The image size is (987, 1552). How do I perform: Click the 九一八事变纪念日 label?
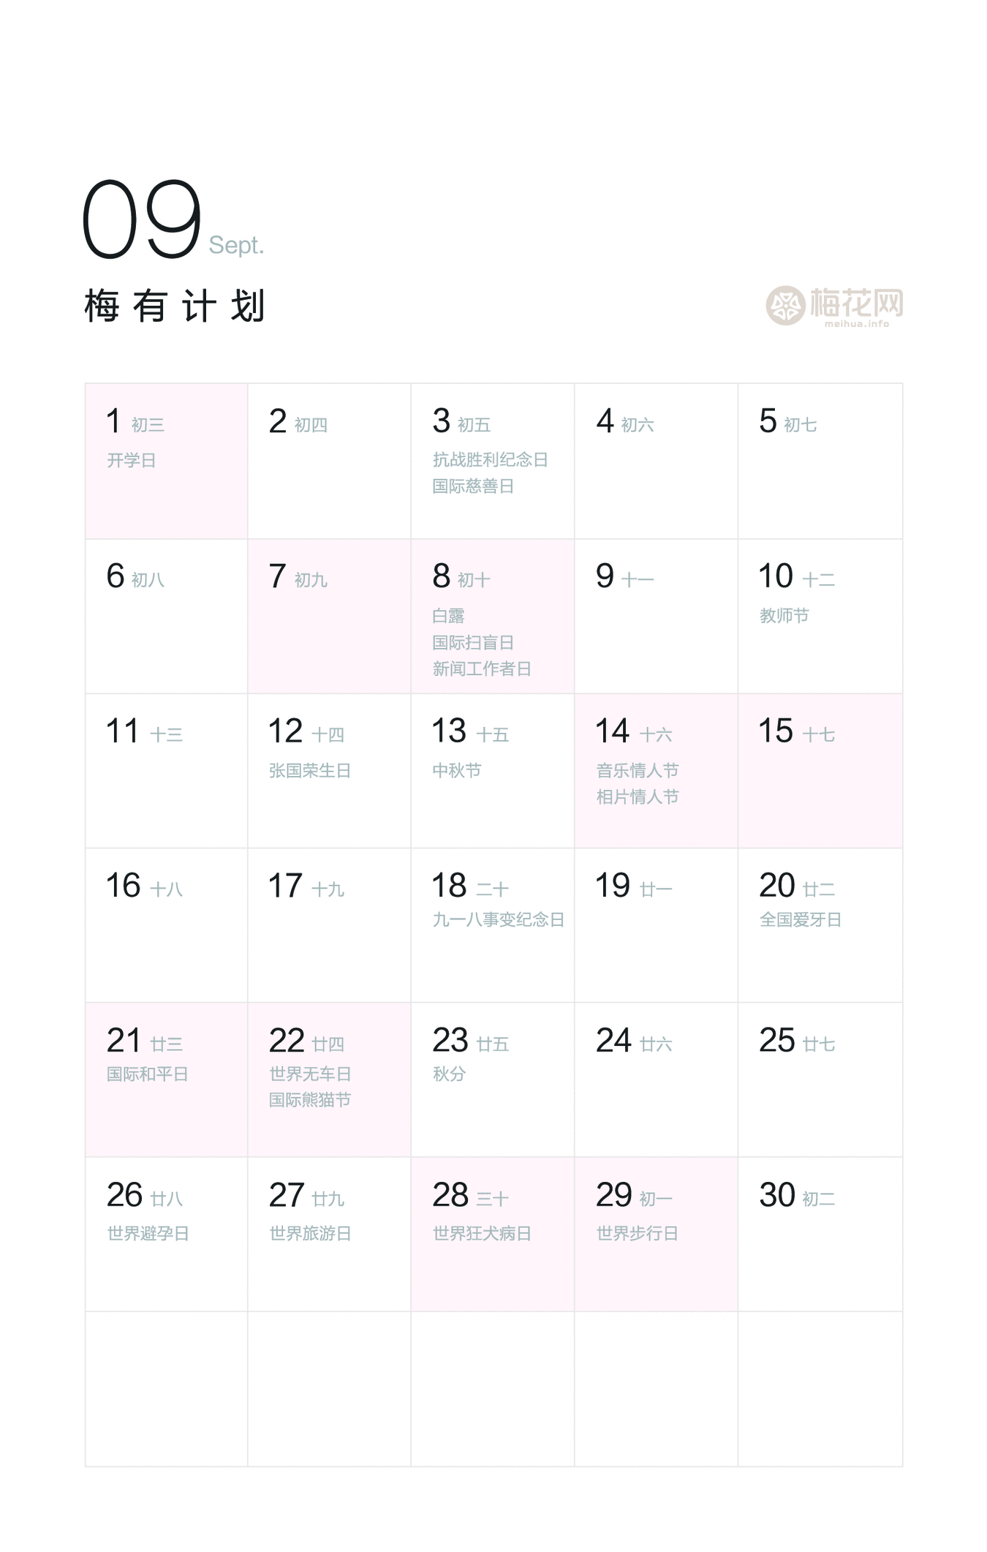(x=498, y=920)
